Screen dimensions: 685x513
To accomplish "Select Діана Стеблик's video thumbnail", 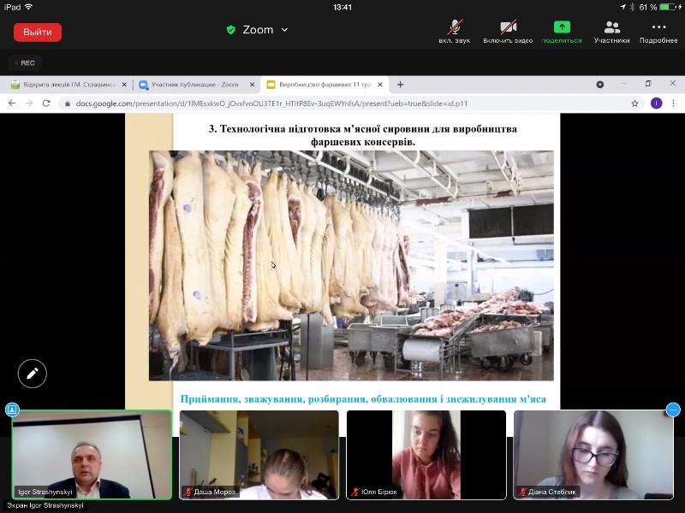I will (x=593, y=454).
